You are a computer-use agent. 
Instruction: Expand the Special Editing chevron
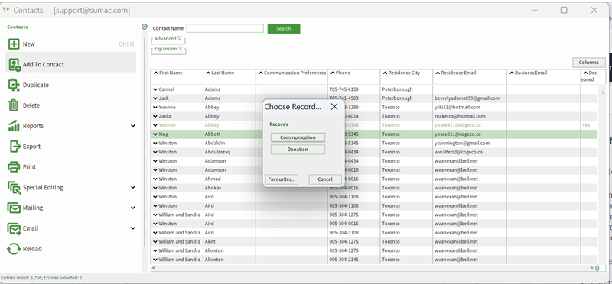[x=133, y=187]
